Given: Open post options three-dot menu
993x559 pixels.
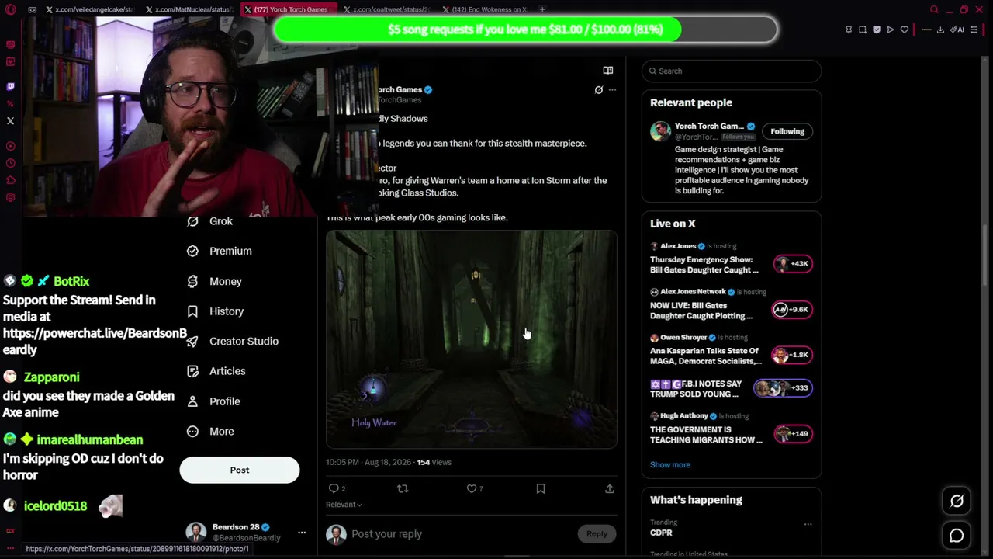Looking at the screenshot, I should pos(612,90).
